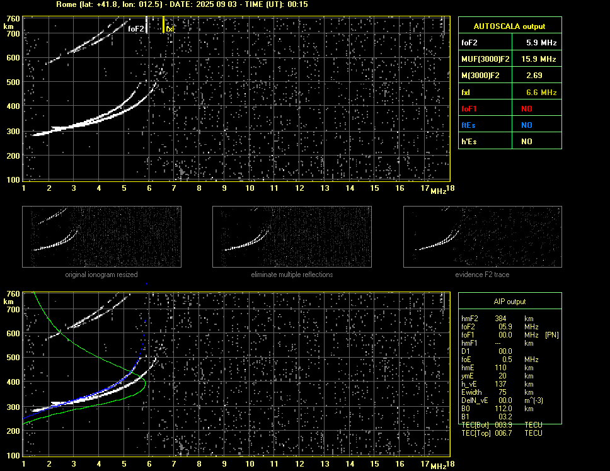Click the DelN_vE label
The image size is (610, 471).
tap(475, 400)
